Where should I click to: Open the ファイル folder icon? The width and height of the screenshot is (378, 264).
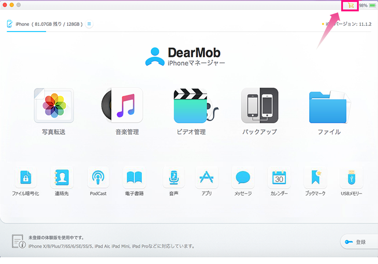tap(329, 107)
